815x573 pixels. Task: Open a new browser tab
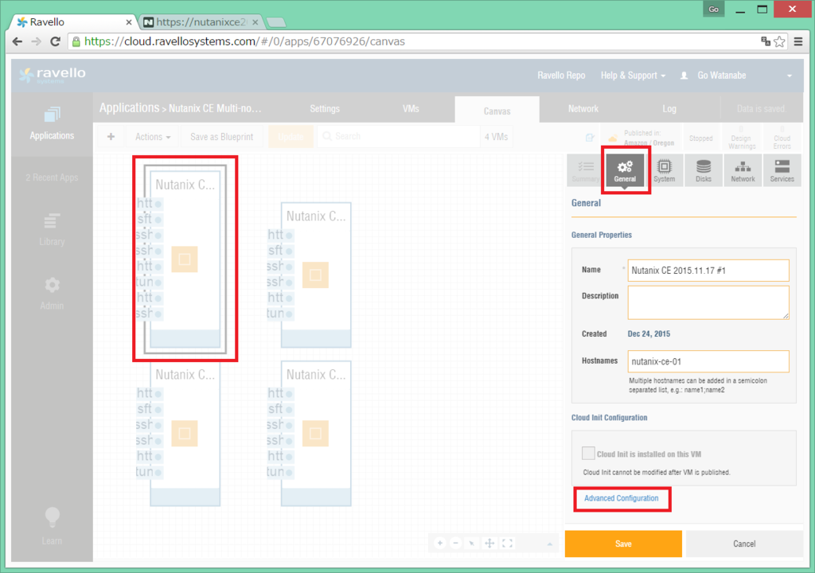coord(276,22)
